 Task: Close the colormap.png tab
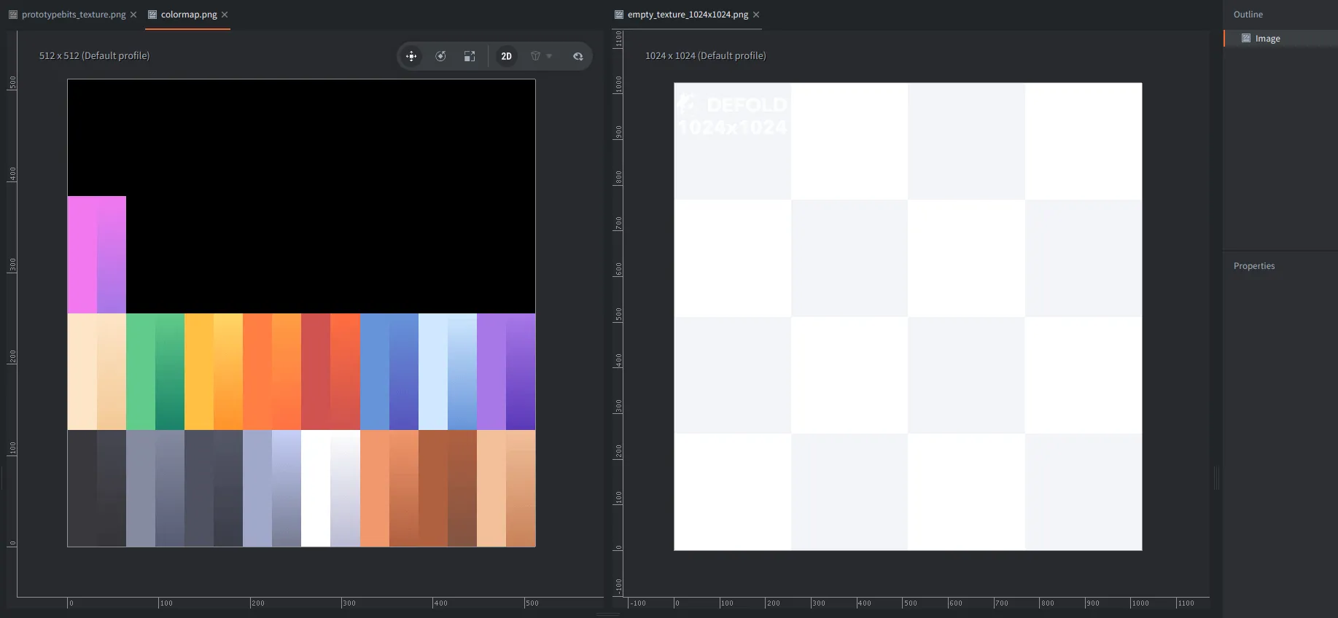click(225, 15)
